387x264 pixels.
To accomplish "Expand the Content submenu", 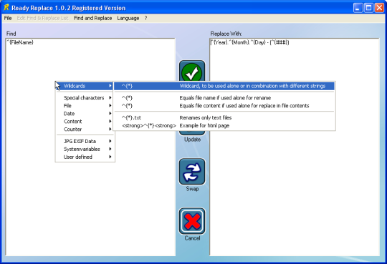I will pos(85,122).
